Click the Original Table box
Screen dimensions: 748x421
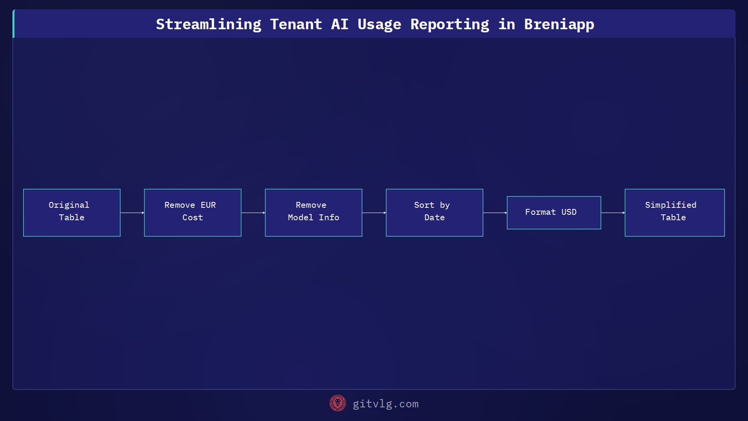pyautogui.click(x=72, y=212)
